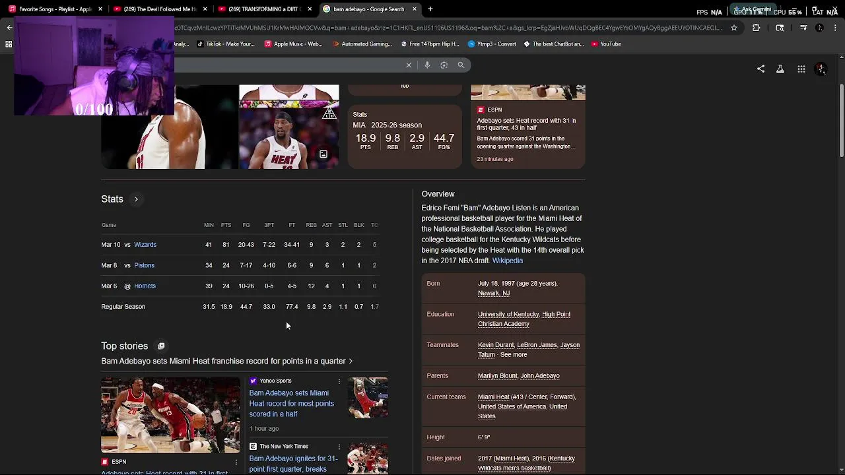
Task: Open the High Point Christian Academy link
Action: 524,319
